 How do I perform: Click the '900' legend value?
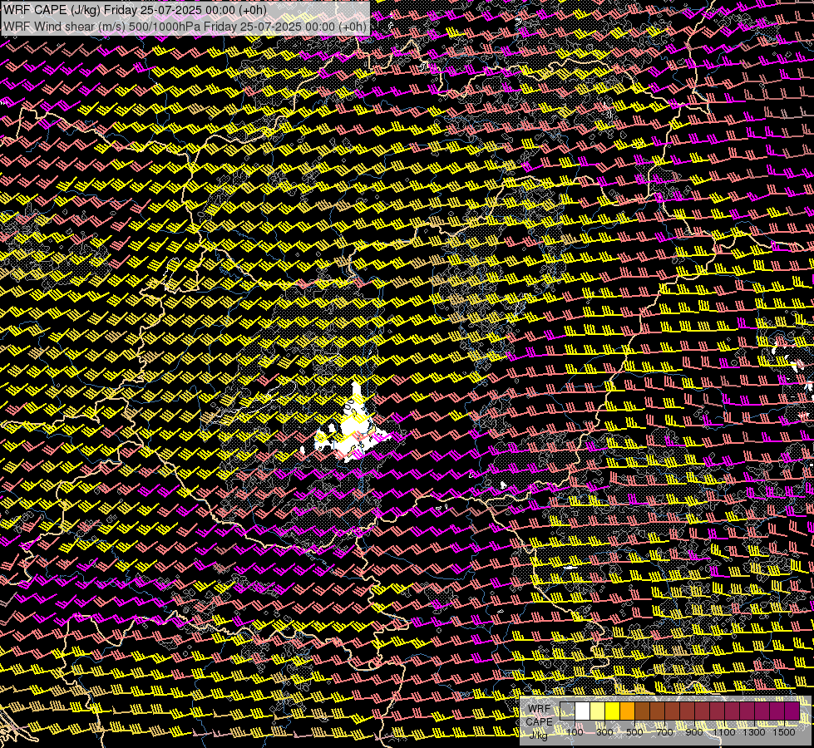tap(694, 732)
